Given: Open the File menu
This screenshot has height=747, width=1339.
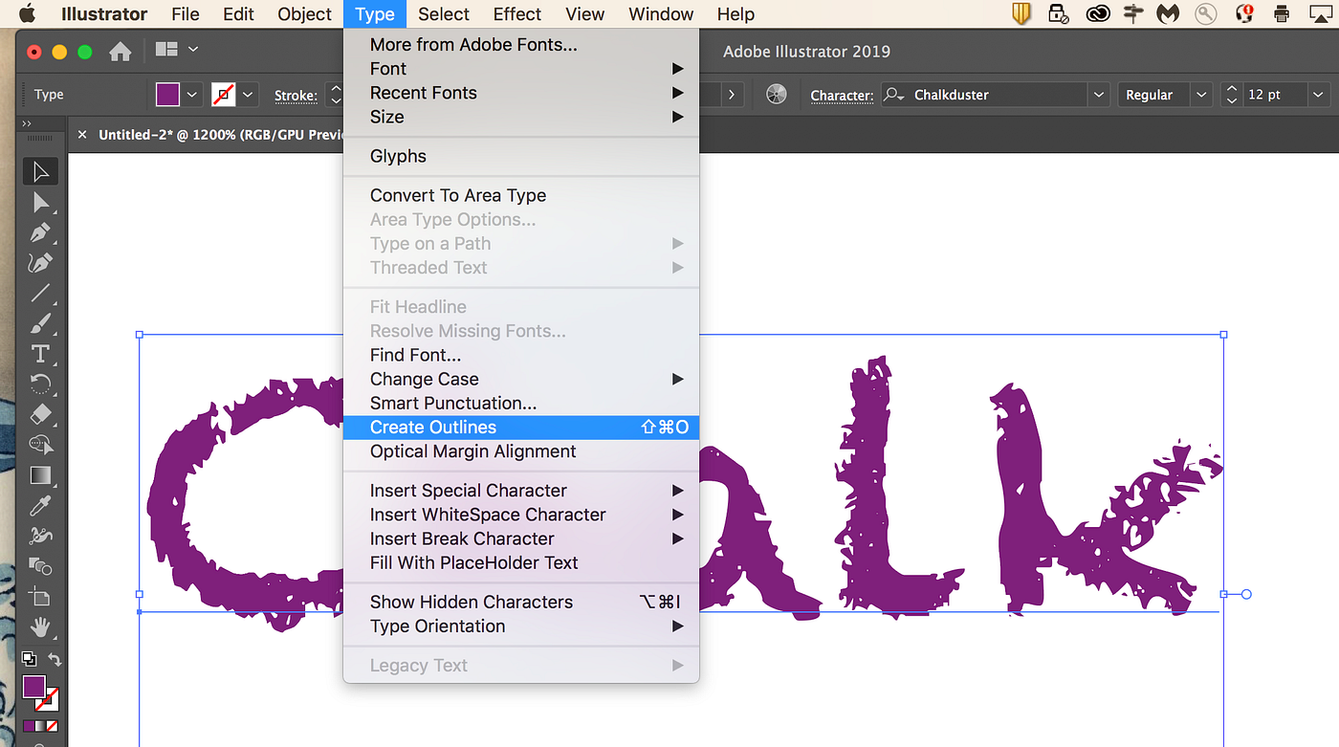Looking at the screenshot, I should tap(186, 14).
